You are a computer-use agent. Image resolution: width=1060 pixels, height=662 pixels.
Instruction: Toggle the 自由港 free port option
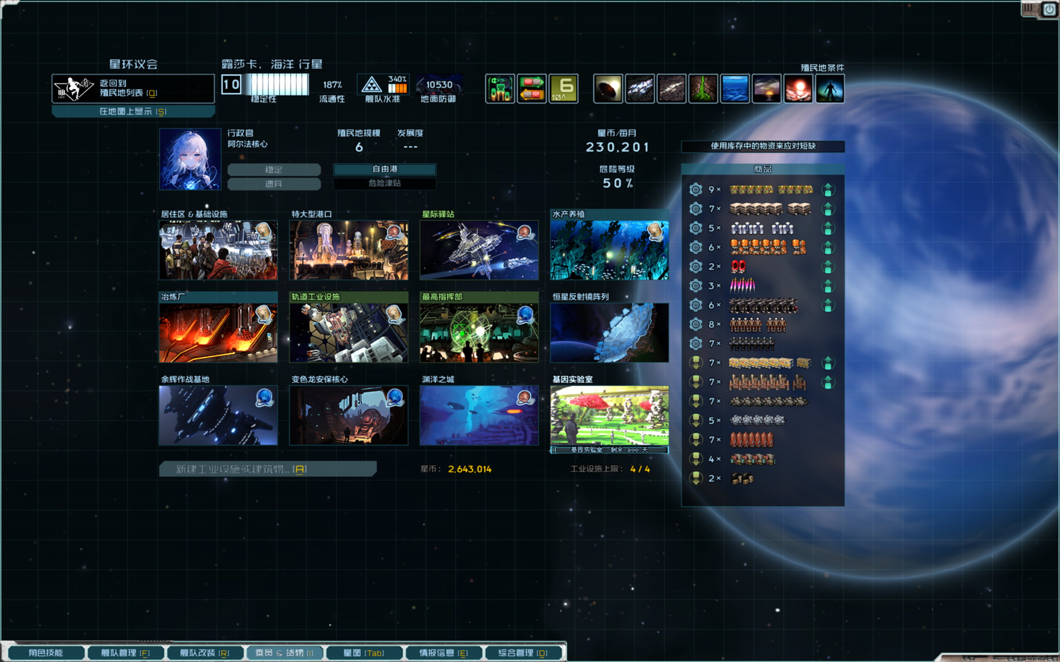point(385,169)
